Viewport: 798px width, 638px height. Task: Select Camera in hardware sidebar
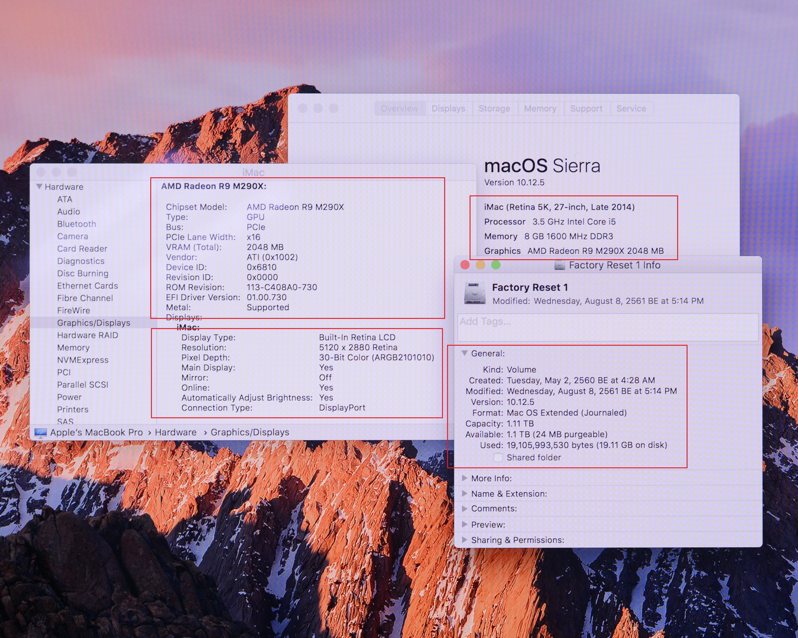click(x=73, y=236)
